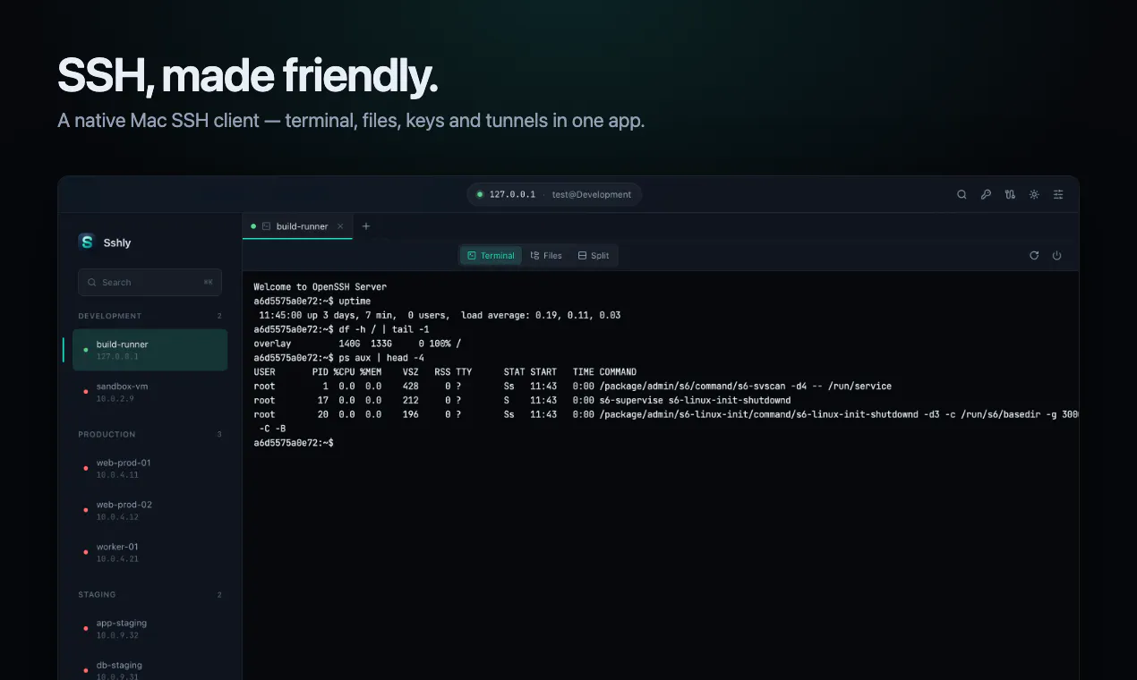Switch to Terminal view
This screenshot has width=1137, height=680.
491,256
